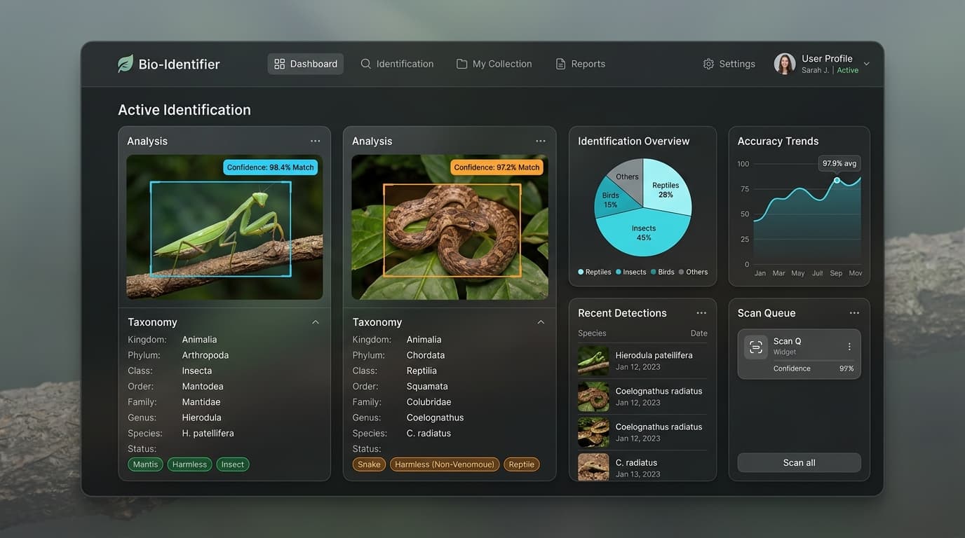This screenshot has width=965, height=538.
Task: Click Sarah J.'s profile avatar
Action: click(785, 64)
